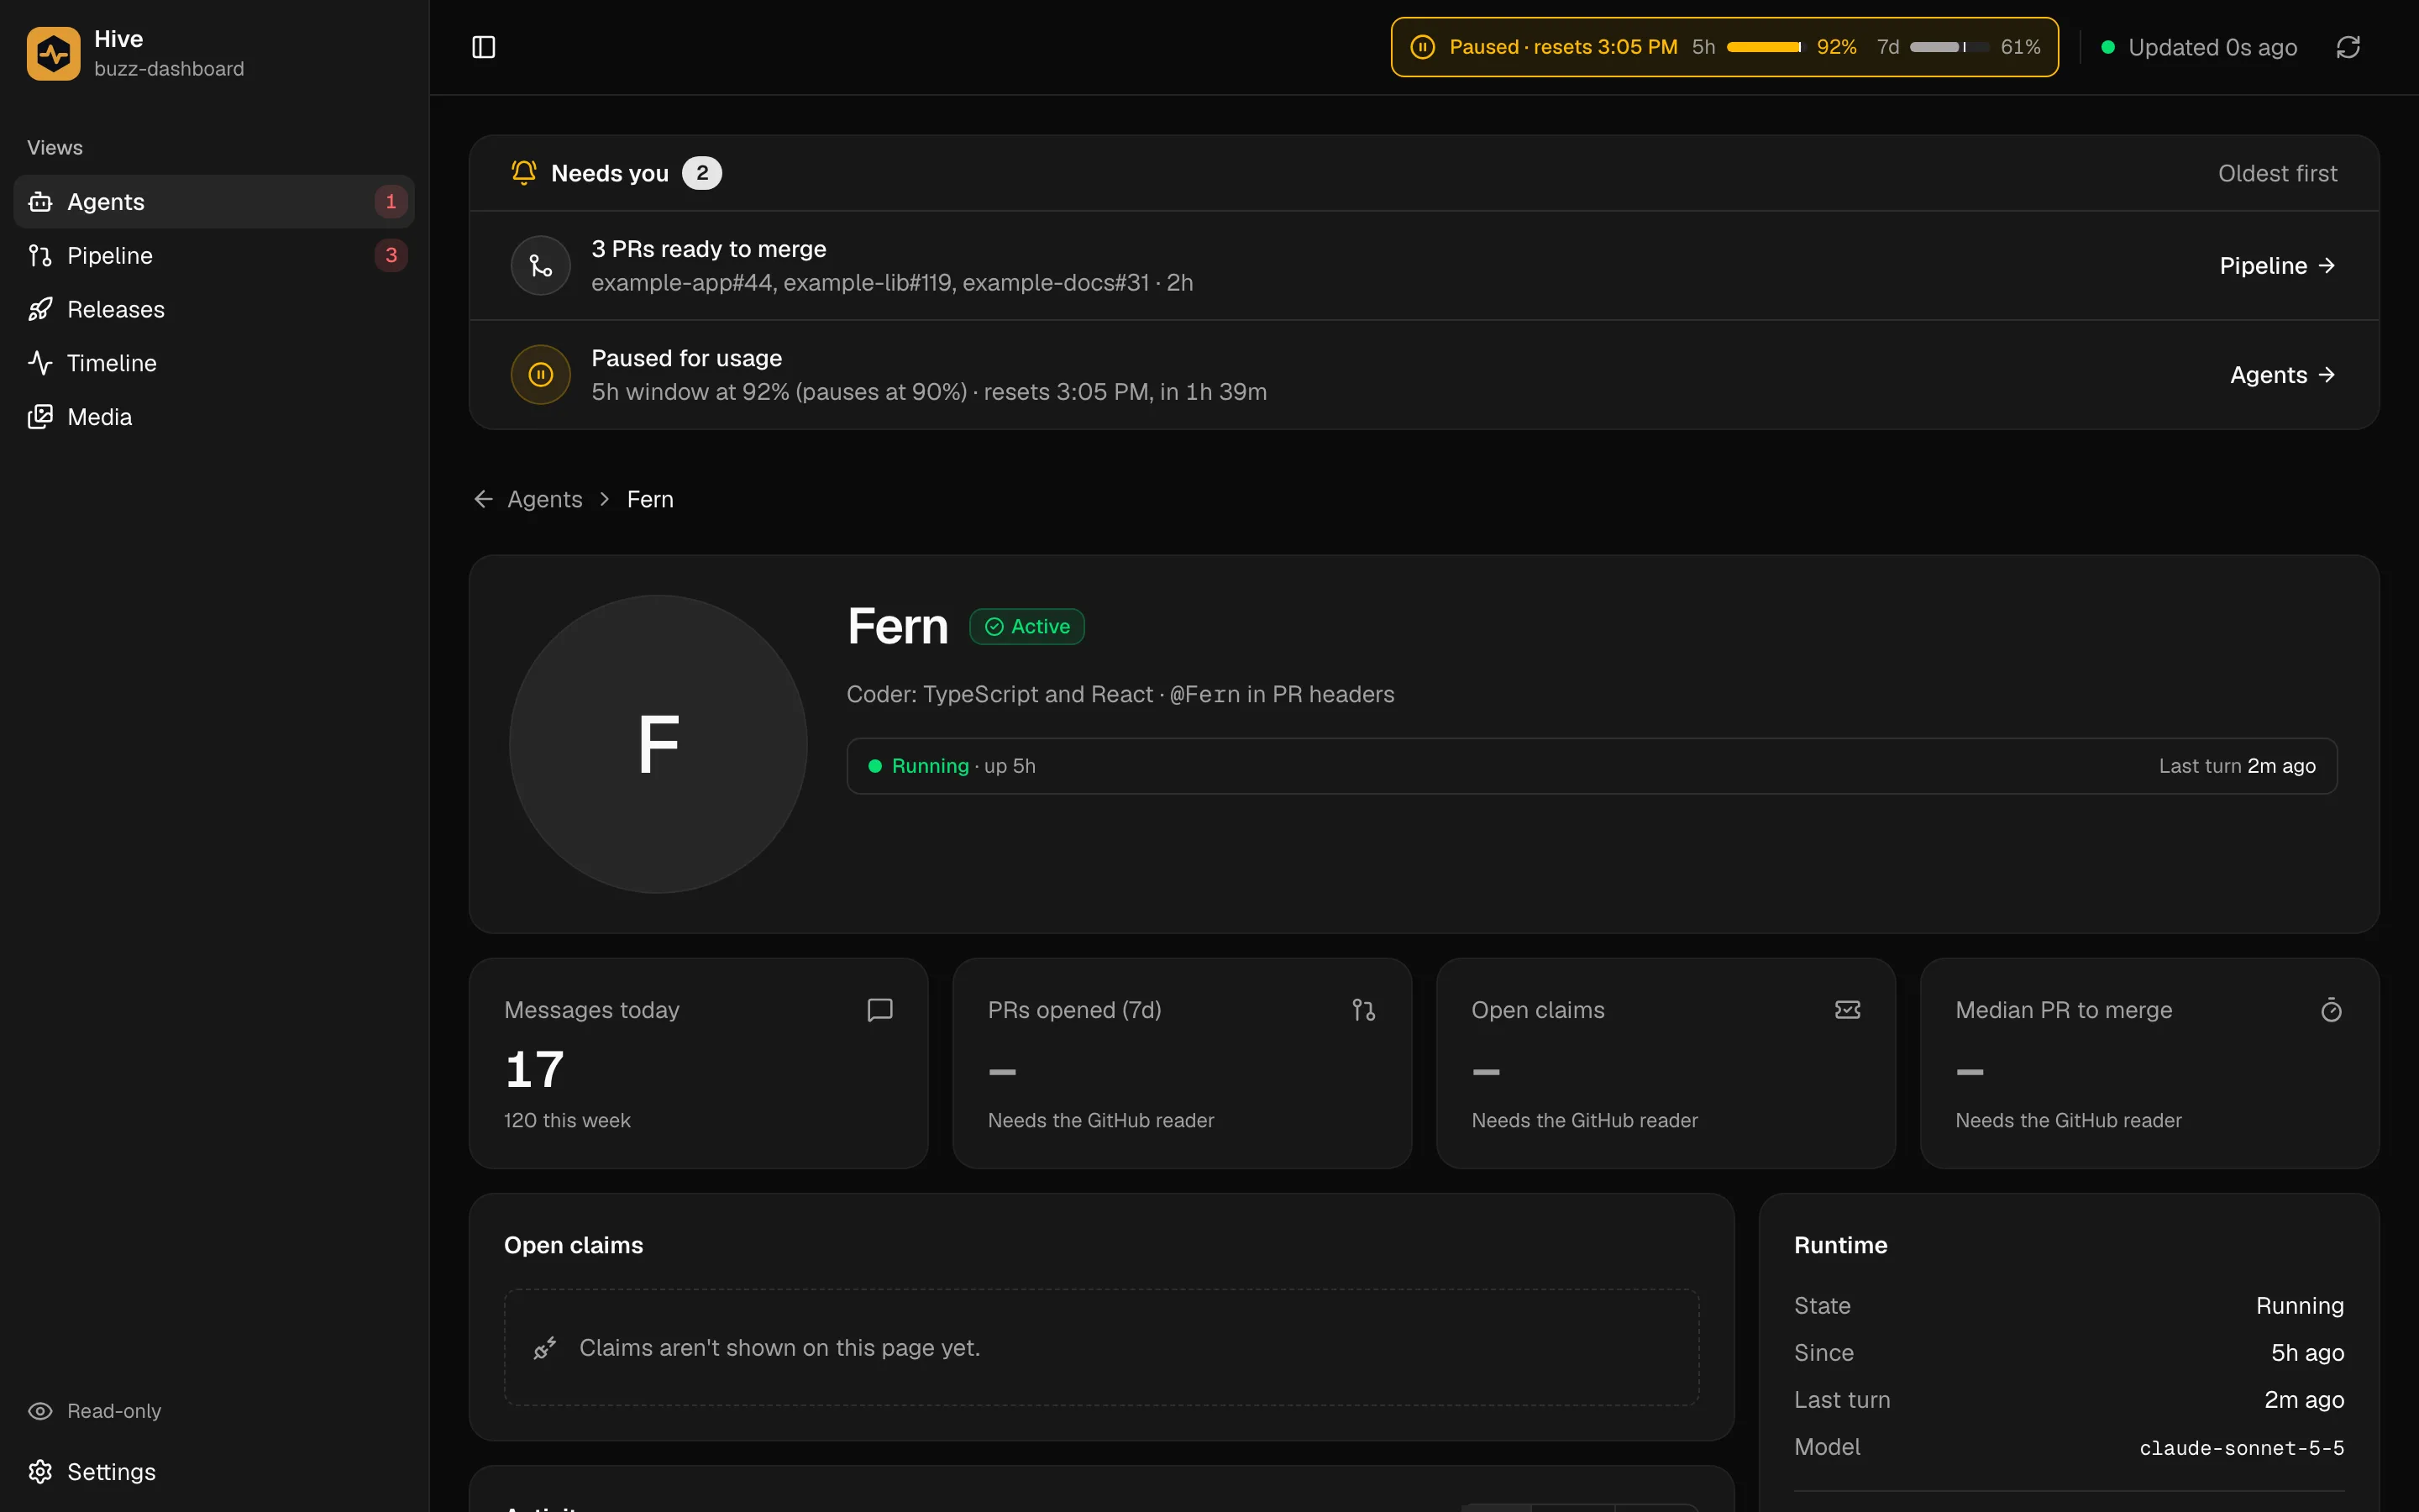Screen dimensions: 2419x1512
Task: Open the Agents view in sidebar
Action: pos(214,202)
